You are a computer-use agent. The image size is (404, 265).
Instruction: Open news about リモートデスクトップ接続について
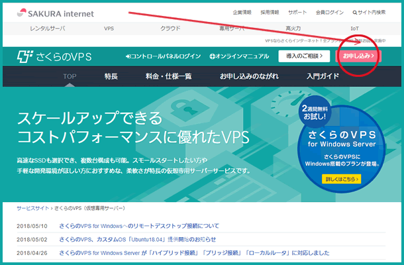click(x=139, y=226)
